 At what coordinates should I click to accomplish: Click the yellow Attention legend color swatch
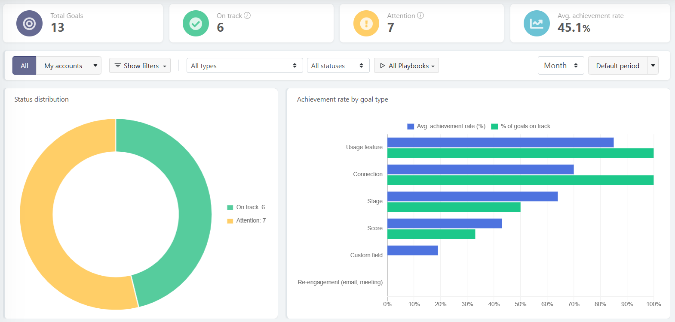pos(230,221)
